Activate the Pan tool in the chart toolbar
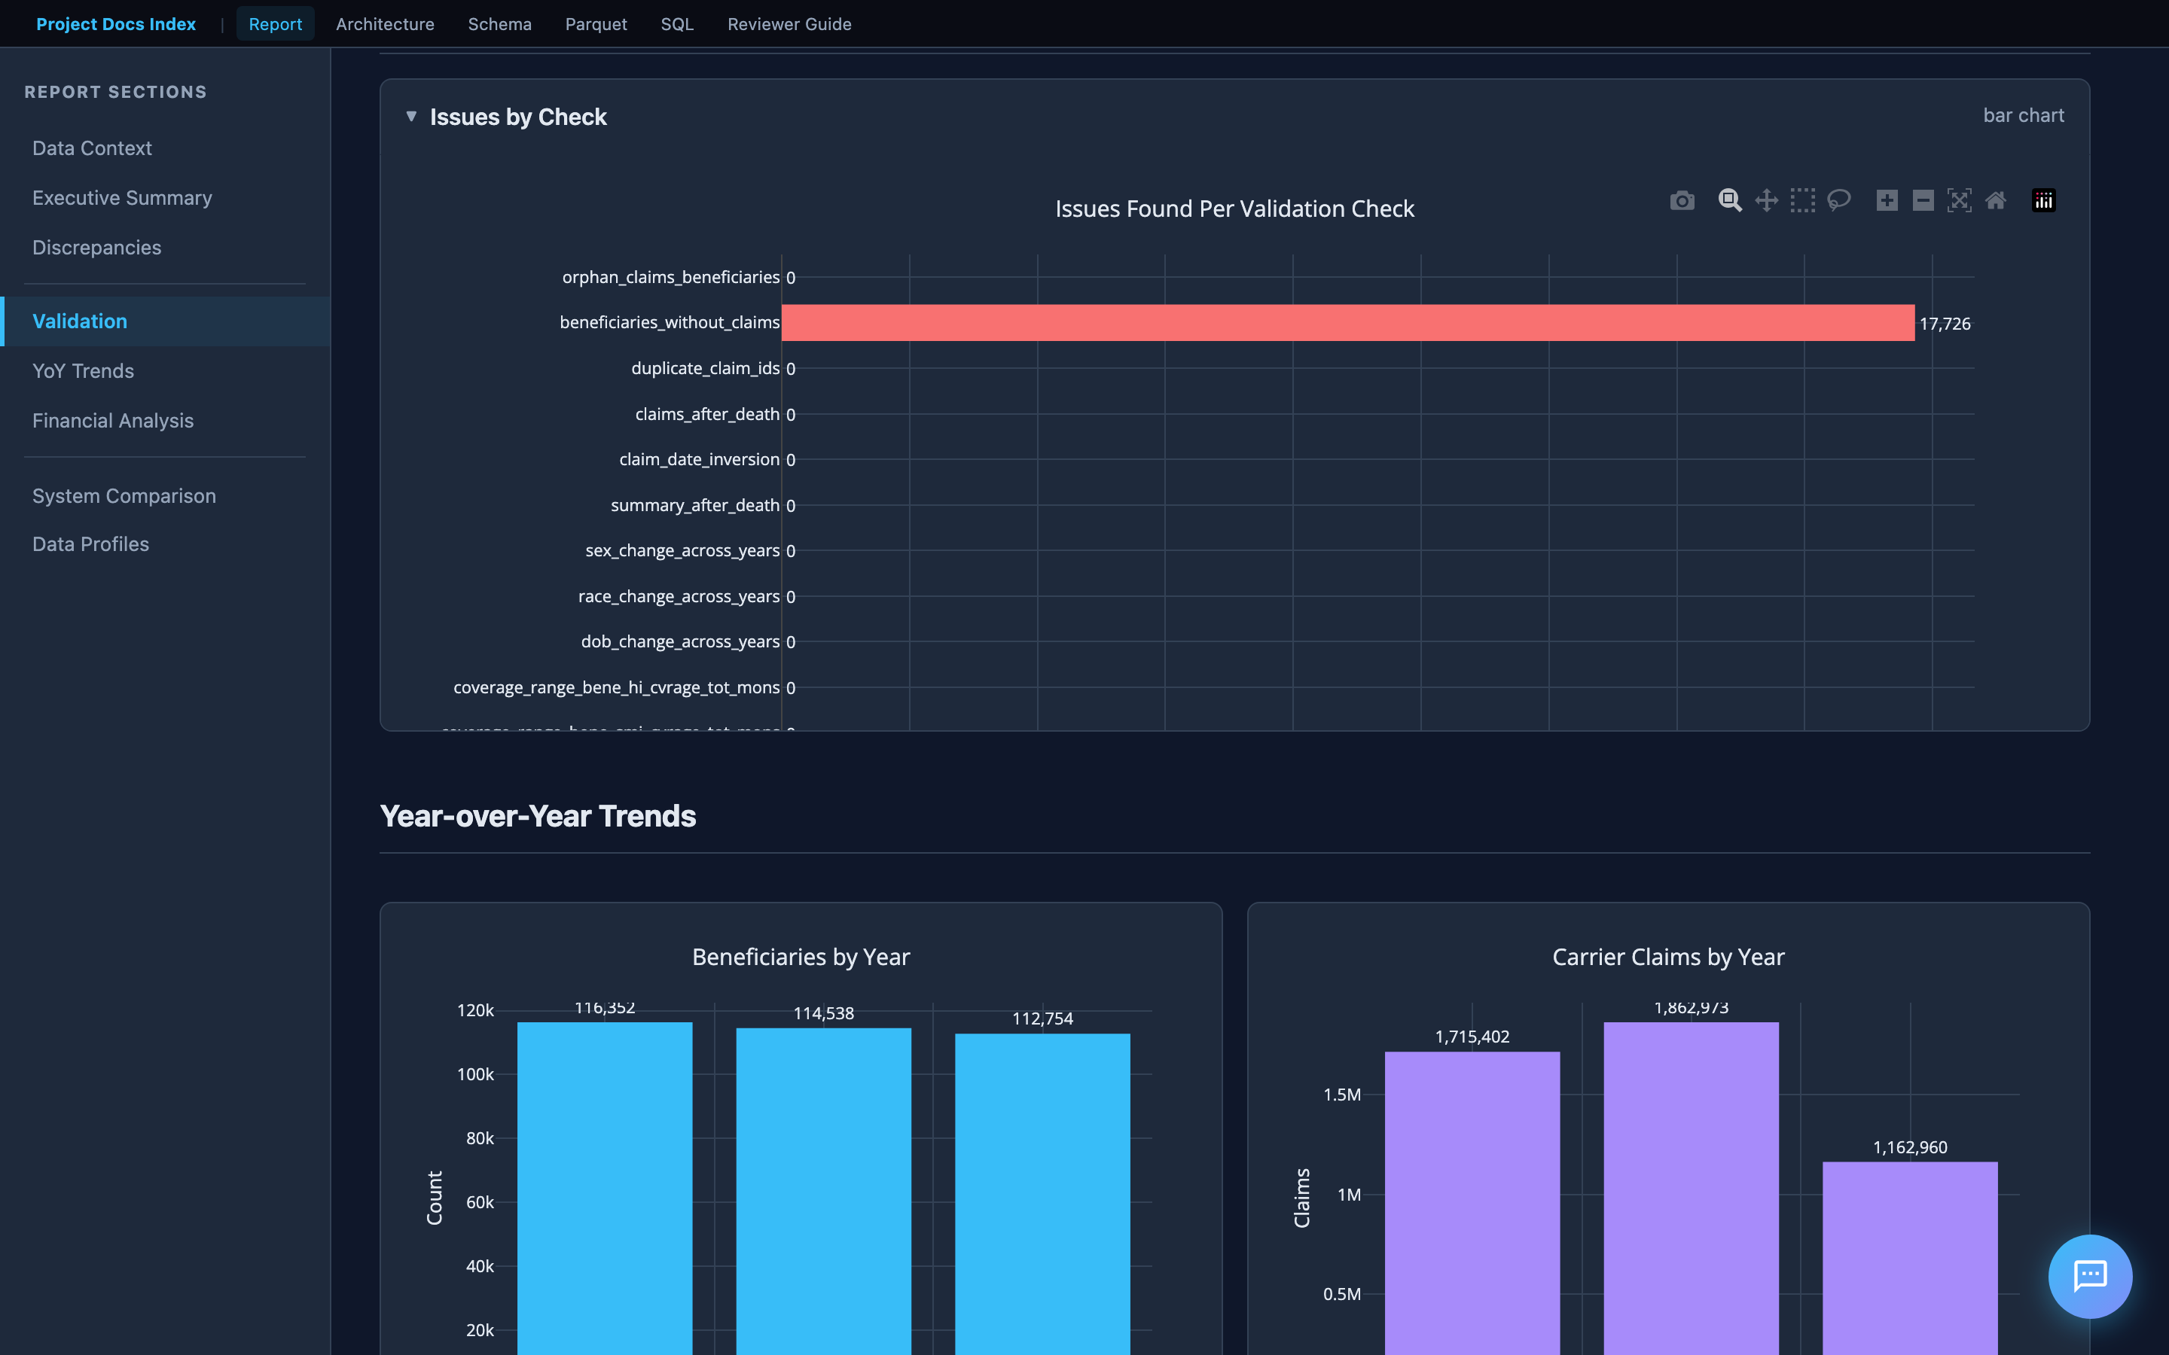Viewport: 2169px width, 1355px height. [1768, 199]
